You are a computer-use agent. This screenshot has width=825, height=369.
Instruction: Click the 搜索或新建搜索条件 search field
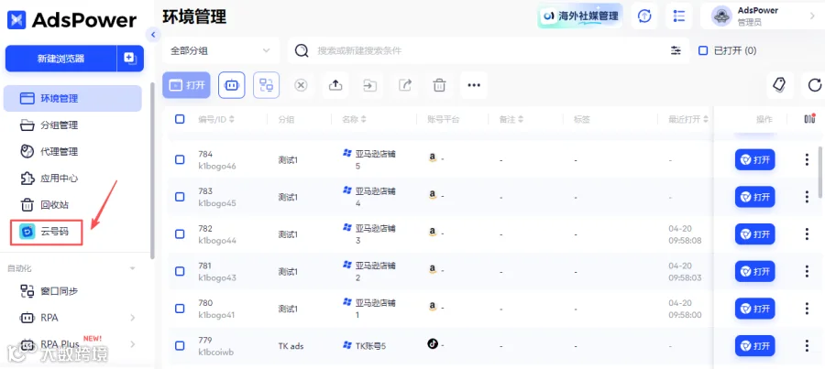489,50
